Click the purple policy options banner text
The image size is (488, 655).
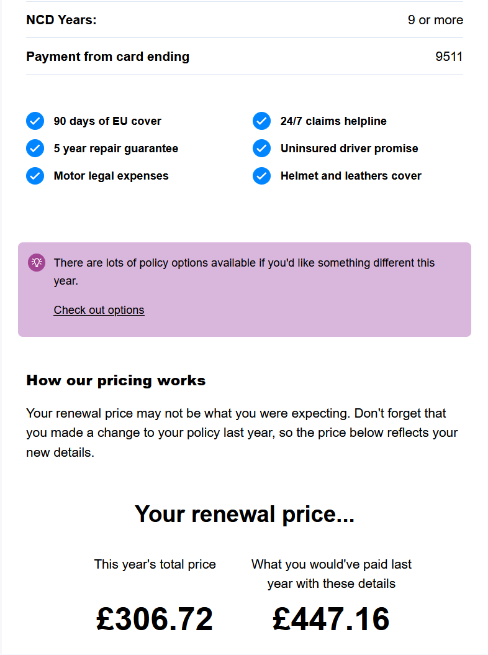[x=244, y=272]
